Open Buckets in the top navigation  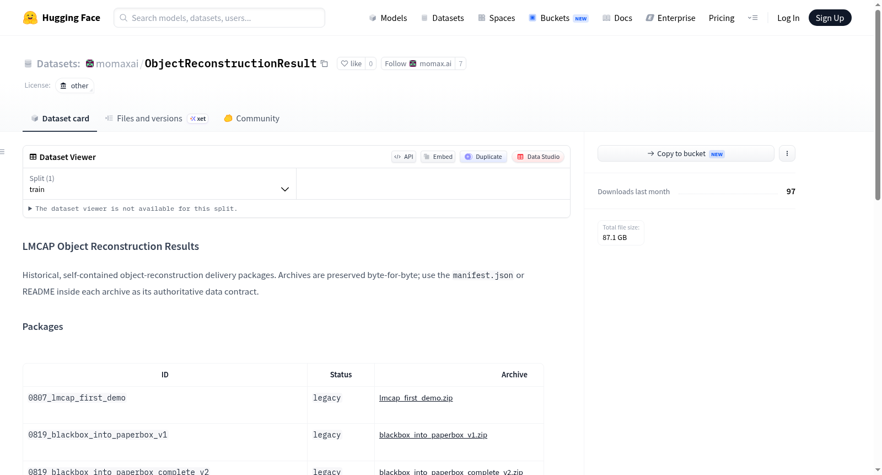[558, 18]
